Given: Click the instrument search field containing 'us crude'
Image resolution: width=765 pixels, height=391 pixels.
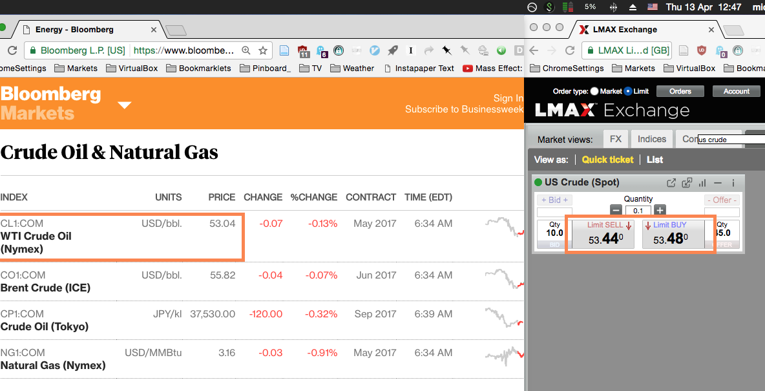Looking at the screenshot, I should click(720, 140).
